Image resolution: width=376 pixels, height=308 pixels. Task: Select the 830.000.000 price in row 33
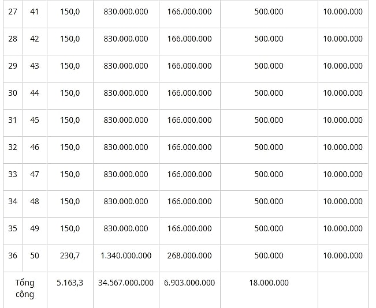126,174
